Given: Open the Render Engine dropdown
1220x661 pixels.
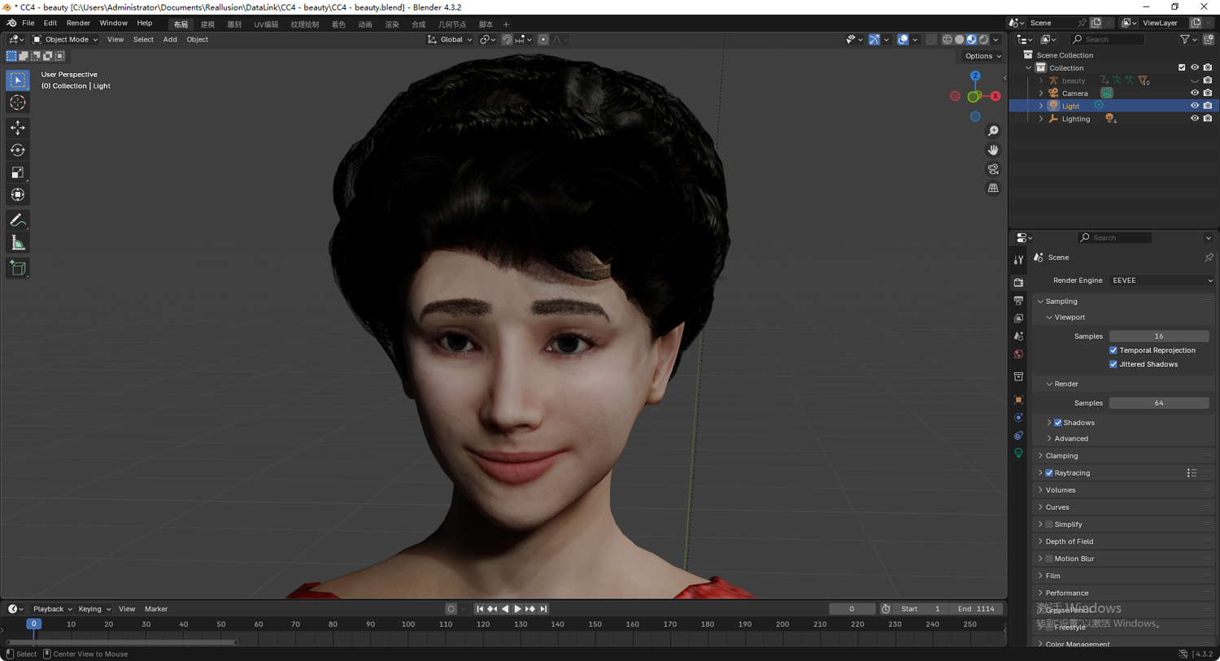Looking at the screenshot, I should point(1161,280).
